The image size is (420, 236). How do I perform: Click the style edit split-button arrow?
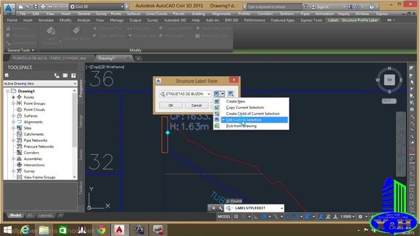[222, 94]
